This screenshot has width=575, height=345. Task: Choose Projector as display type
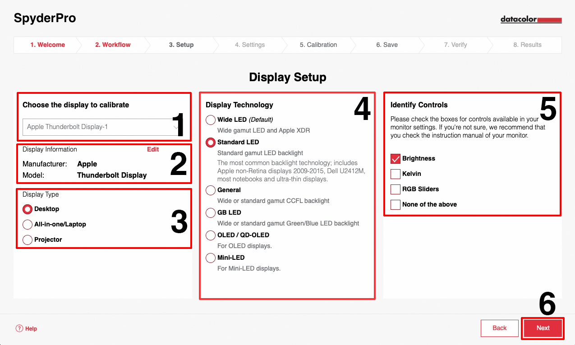point(28,240)
